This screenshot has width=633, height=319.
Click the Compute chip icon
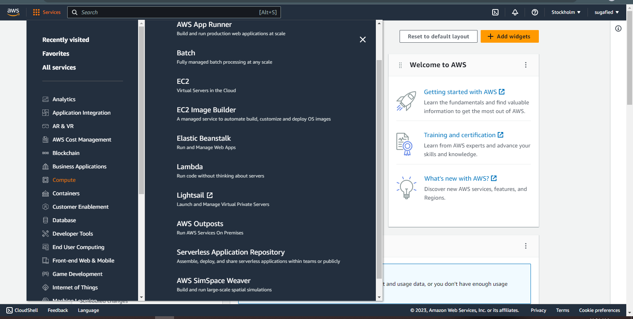tap(45, 180)
